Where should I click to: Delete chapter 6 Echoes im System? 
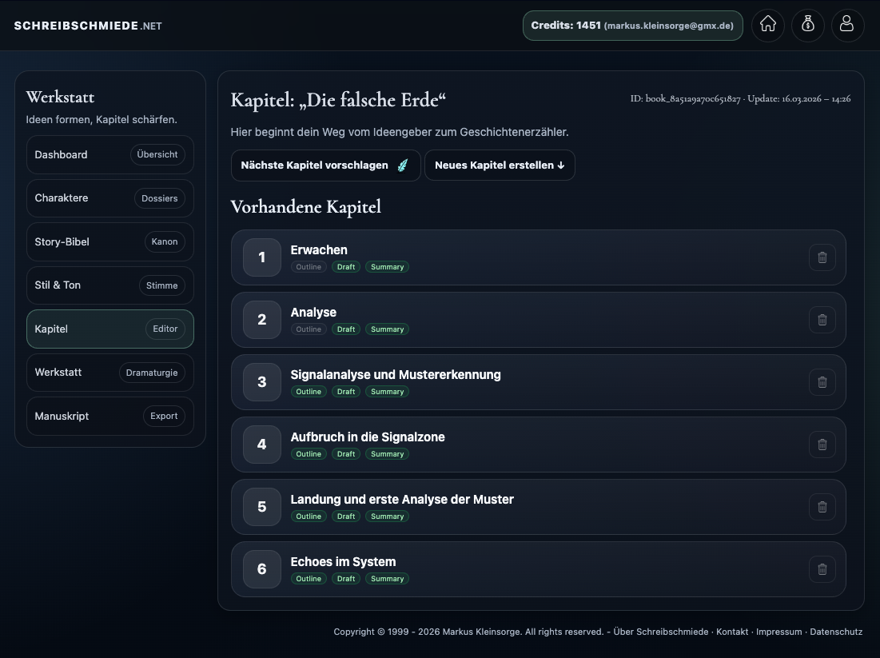click(x=822, y=569)
